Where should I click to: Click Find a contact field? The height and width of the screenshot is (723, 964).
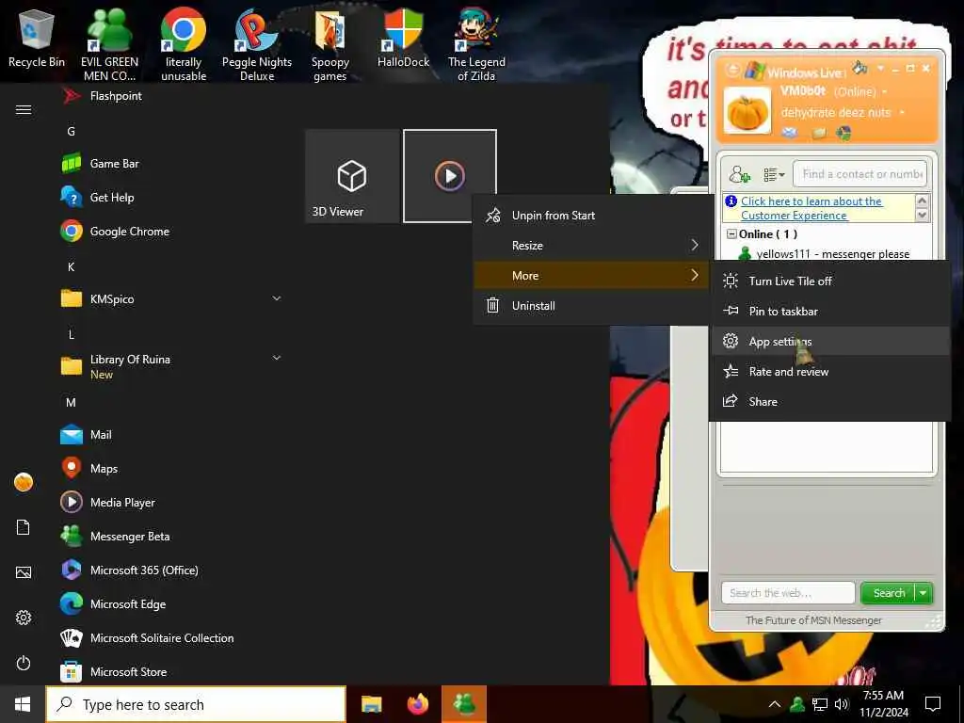coord(860,174)
